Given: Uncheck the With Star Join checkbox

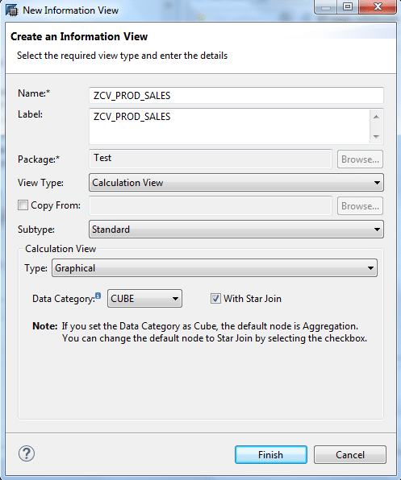Looking at the screenshot, I should coord(215,298).
